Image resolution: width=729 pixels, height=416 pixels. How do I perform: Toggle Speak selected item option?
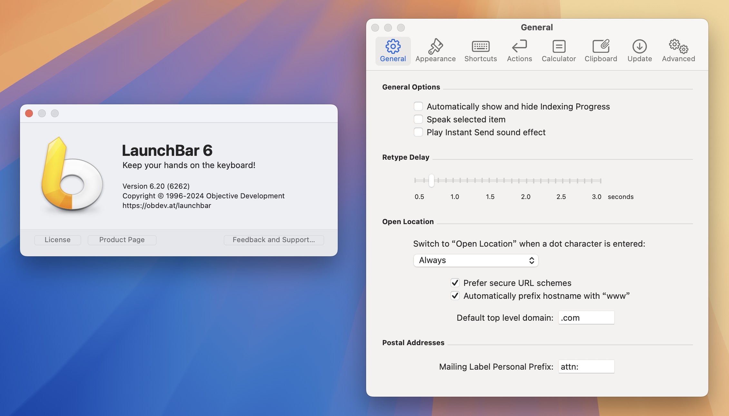tap(418, 119)
